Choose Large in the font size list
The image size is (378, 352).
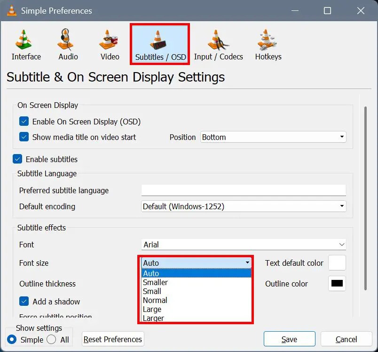click(196, 309)
